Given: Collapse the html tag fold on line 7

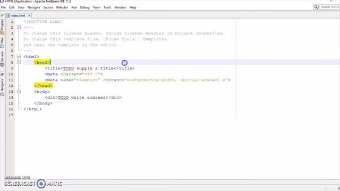Looking at the screenshot, I should tap(19, 57).
